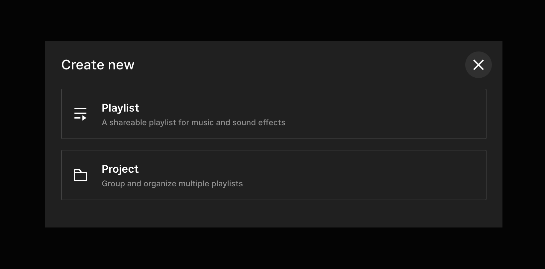Choose the Project card to create one
Image resolution: width=545 pixels, height=269 pixels.
(273, 175)
